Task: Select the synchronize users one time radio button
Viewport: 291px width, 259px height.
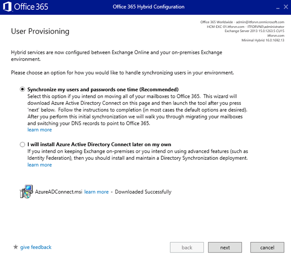Action: click(22, 89)
